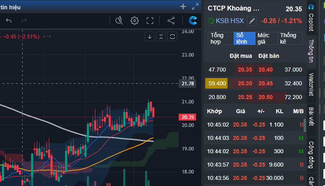325x186 pixels.
Task: Redo the chart action
Action: (x=24, y=21)
